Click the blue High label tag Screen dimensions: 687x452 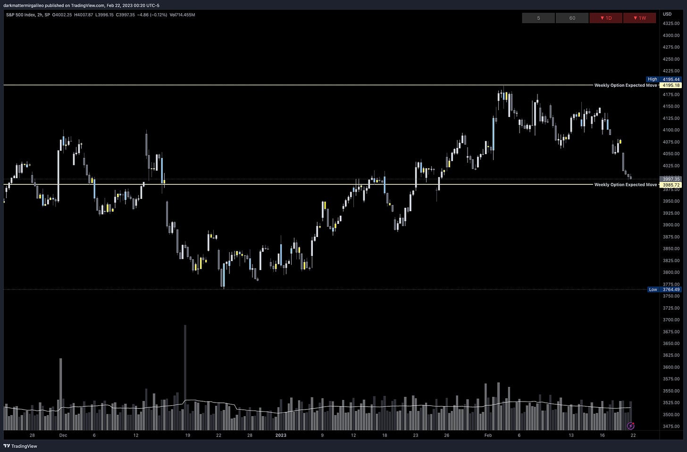coord(653,79)
